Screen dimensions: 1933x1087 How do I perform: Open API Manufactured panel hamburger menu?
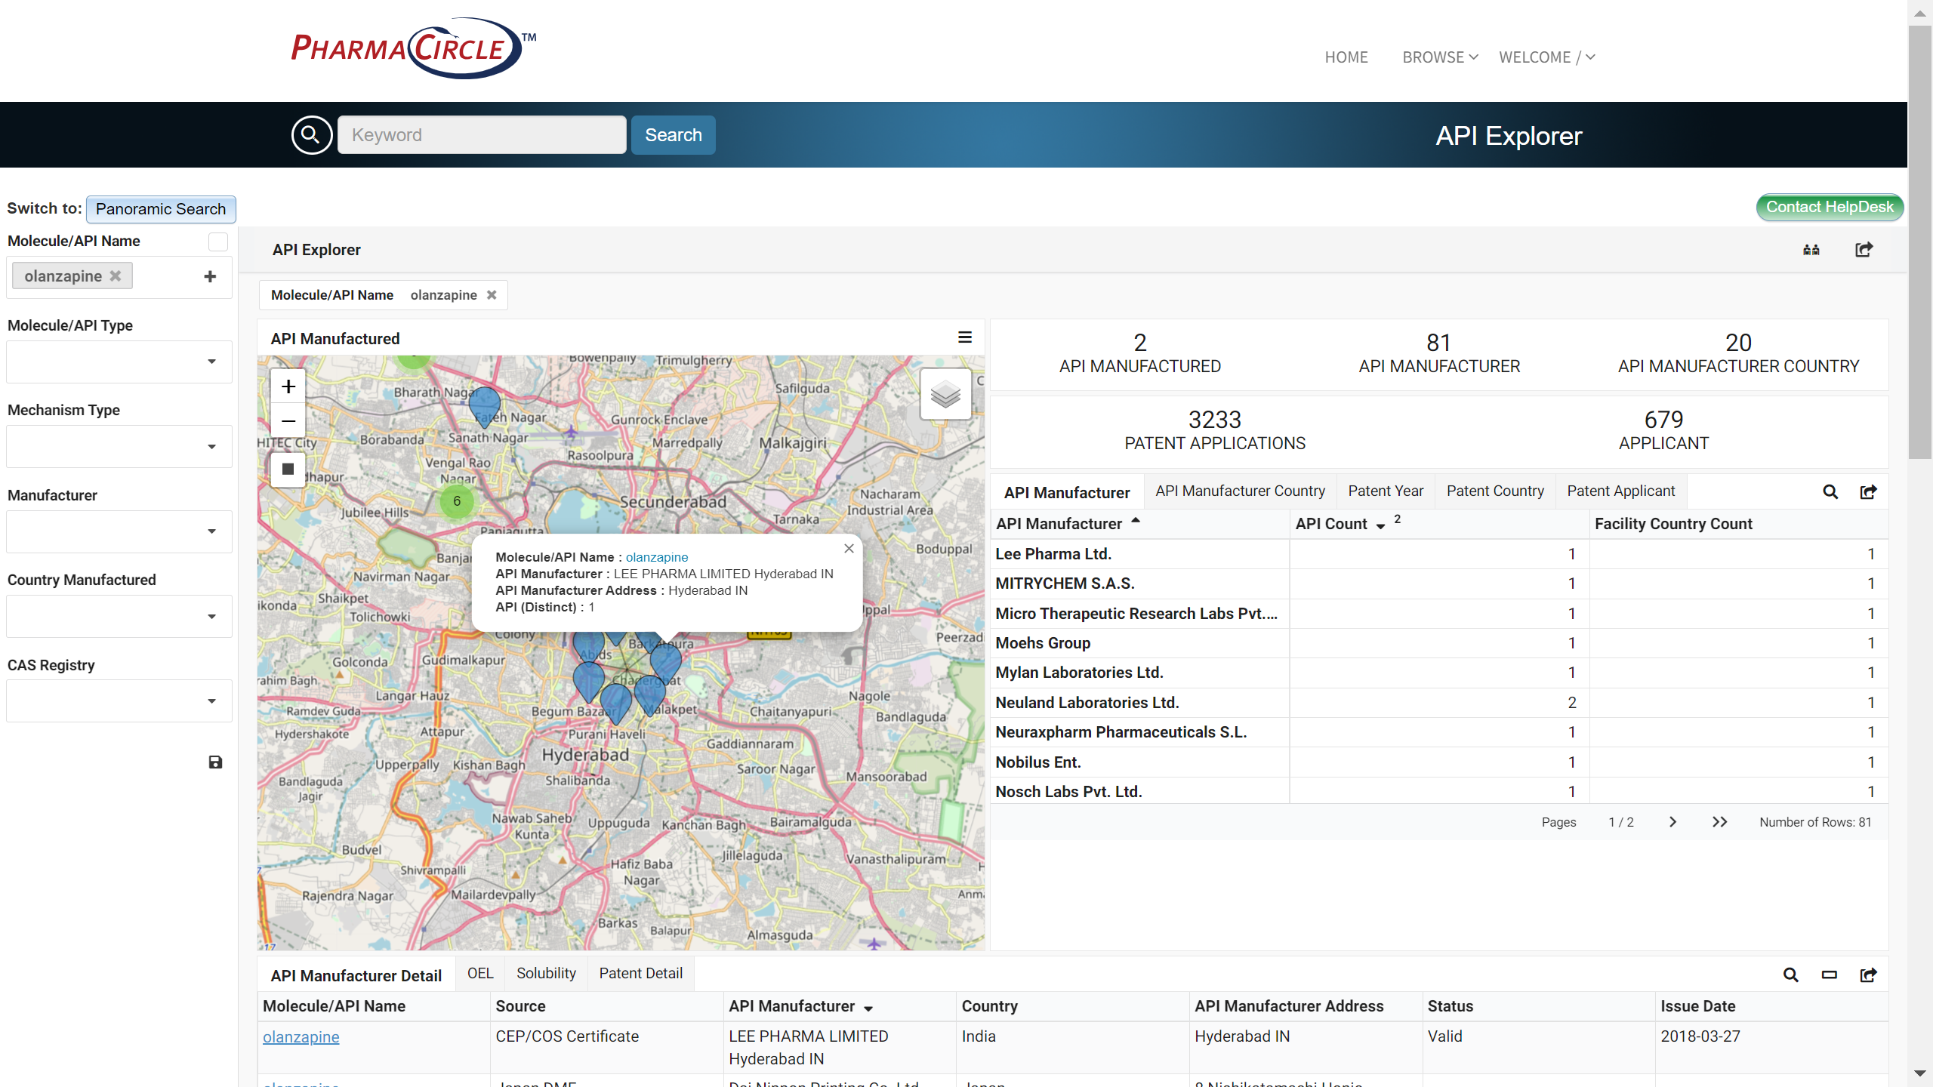(x=965, y=337)
